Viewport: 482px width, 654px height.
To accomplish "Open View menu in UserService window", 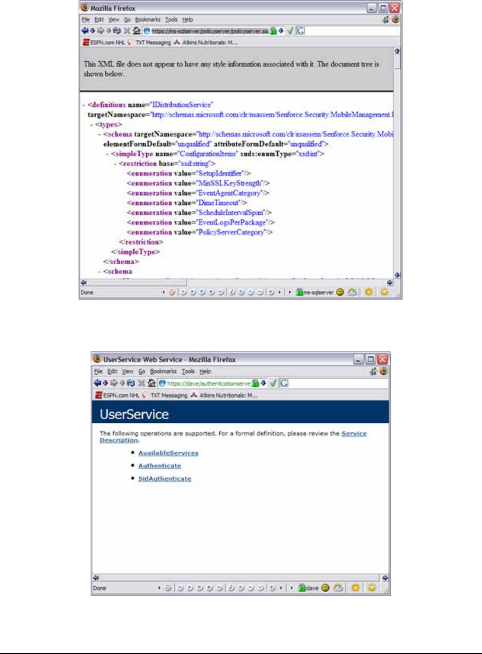I will point(128,372).
